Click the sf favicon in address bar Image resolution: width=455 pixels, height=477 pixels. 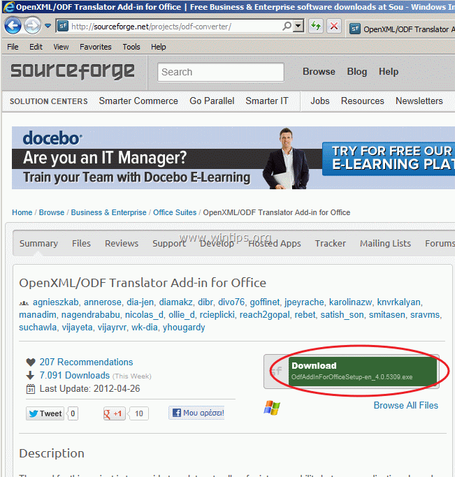coord(63,27)
